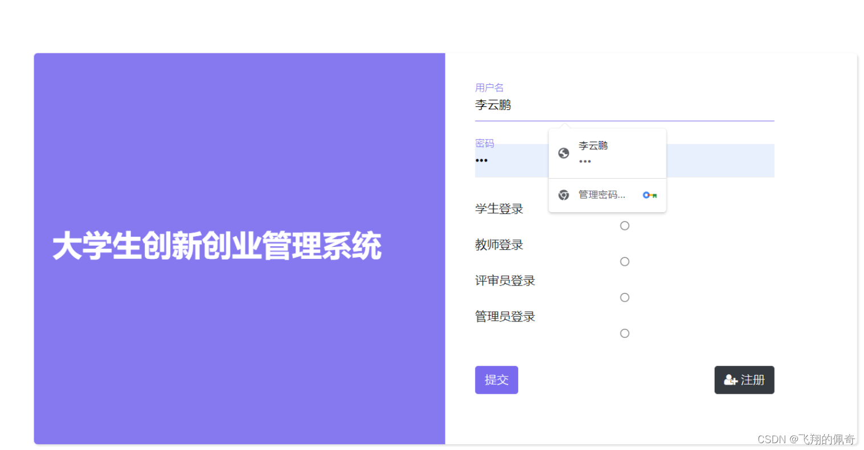Image resolution: width=864 pixels, height=450 pixels.
Task: Open 管理密码... in autofill popup
Action: pos(607,195)
